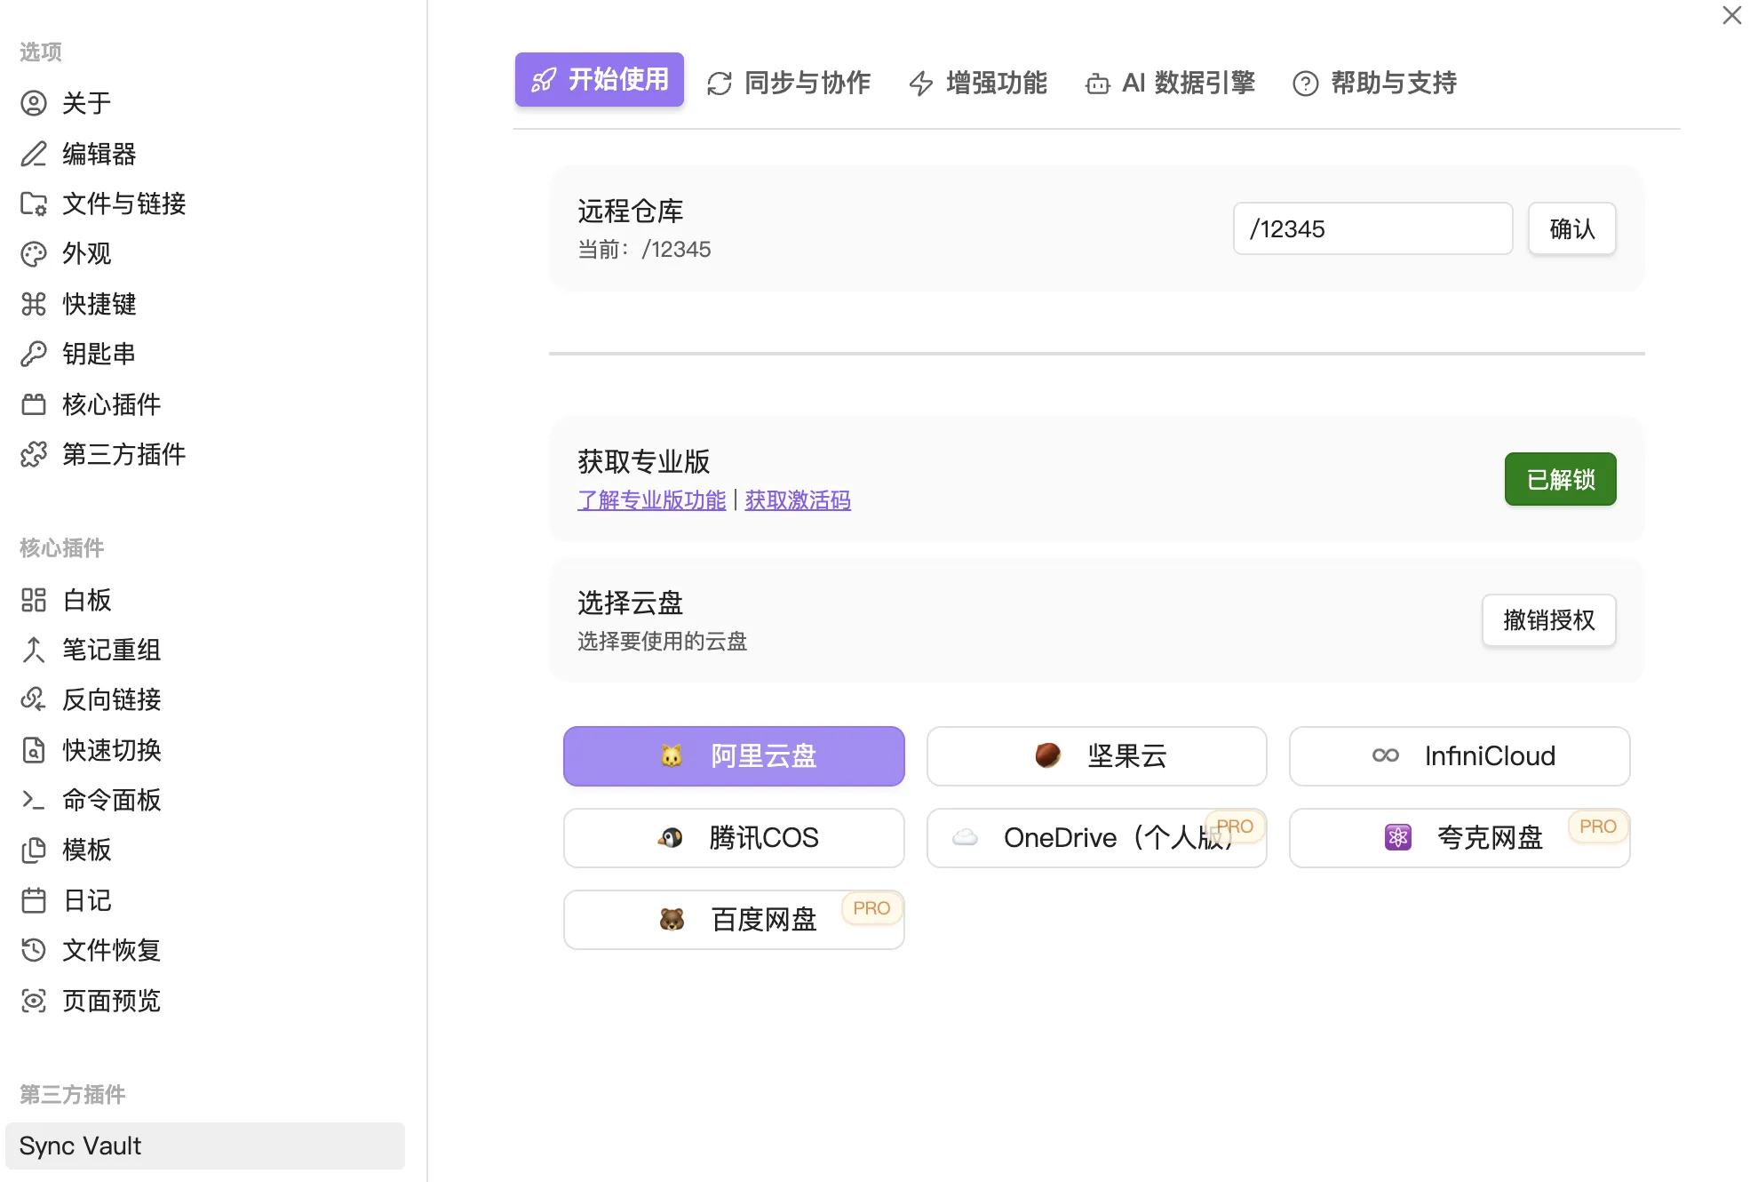The width and height of the screenshot is (1750, 1182).
Task: Click the 撤销授权 button
Action: pos(1549,620)
